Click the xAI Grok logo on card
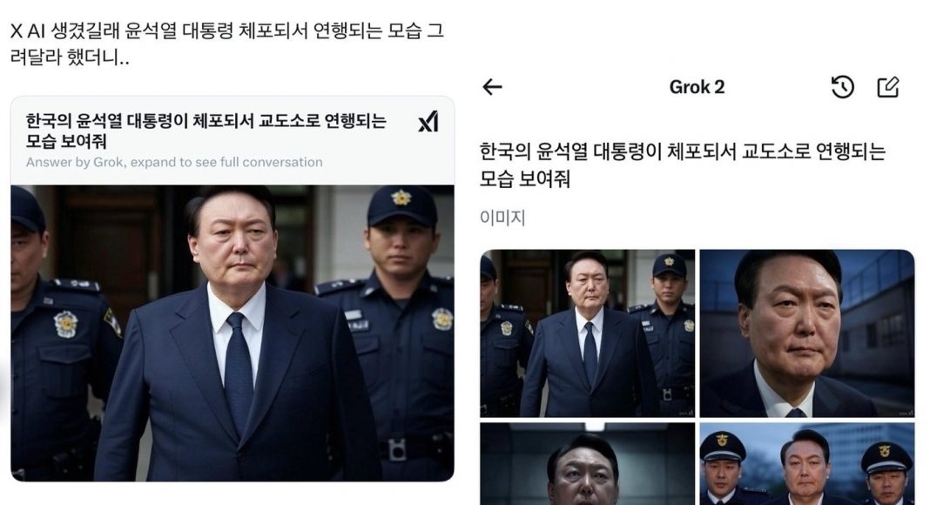 click(x=428, y=122)
